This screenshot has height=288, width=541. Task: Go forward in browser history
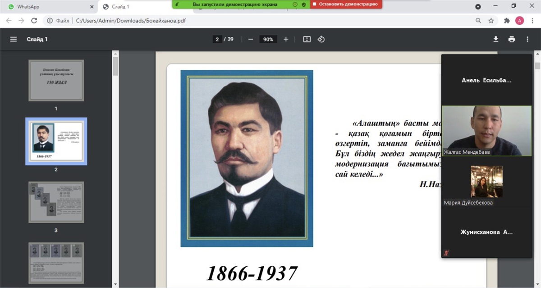(x=21, y=20)
